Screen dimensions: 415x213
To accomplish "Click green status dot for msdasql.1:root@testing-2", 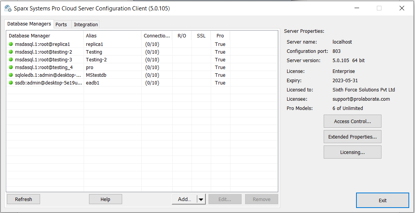I will point(11,52).
